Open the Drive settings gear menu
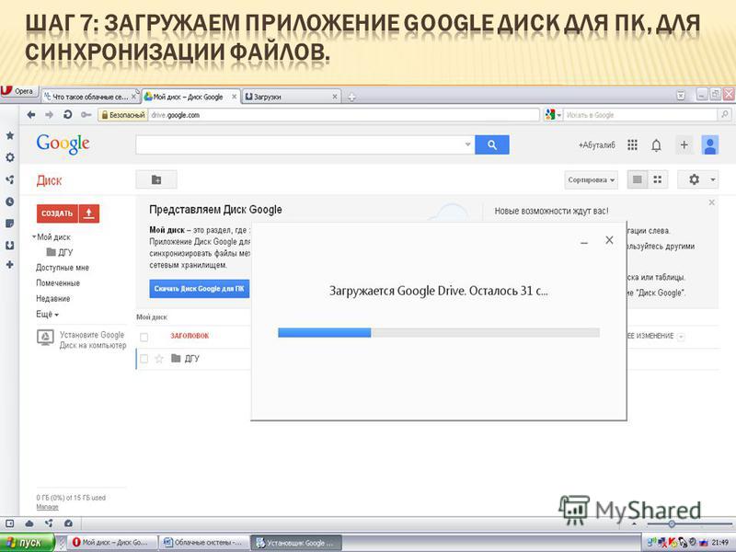This screenshot has height=552, width=736. coord(698,179)
